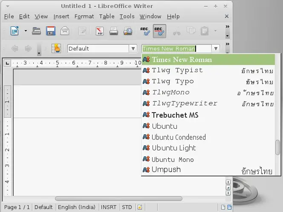This screenshot has width=283, height=212.
Task: Click the document horizontal scrollbar
Action: pyautogui.click(x=118, y=199)
